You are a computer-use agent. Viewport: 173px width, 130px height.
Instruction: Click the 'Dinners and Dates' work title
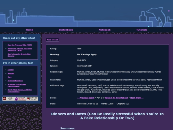click(x=107, y=116)
